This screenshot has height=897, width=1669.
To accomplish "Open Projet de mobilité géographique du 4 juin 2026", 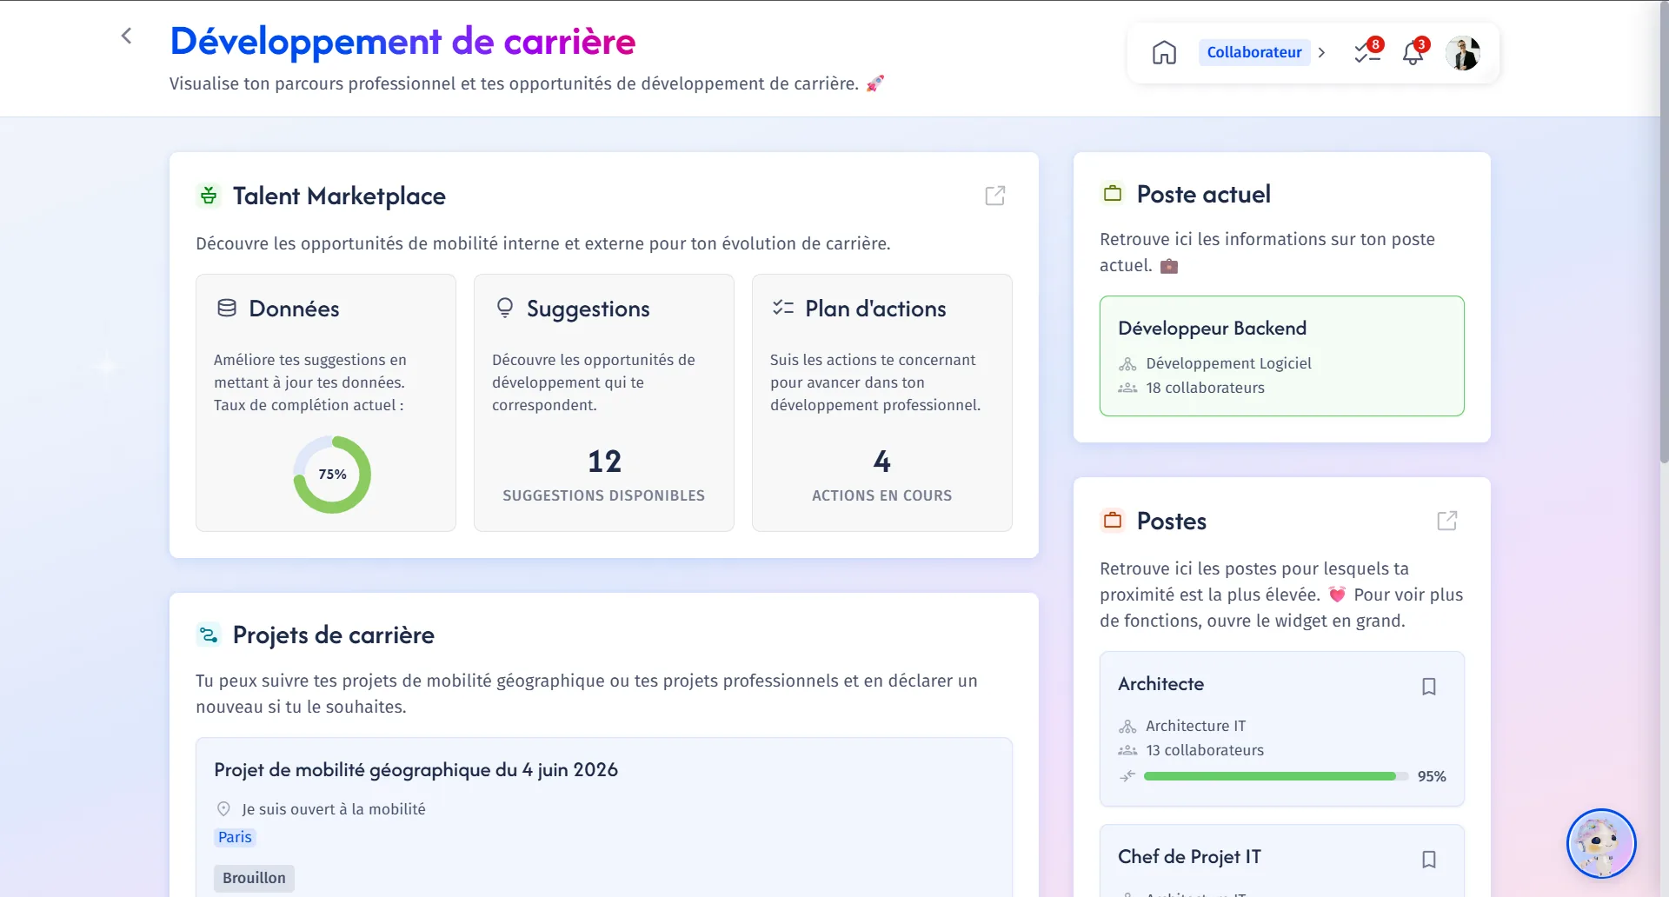I will pyautogui.click(x=416, y=770).
